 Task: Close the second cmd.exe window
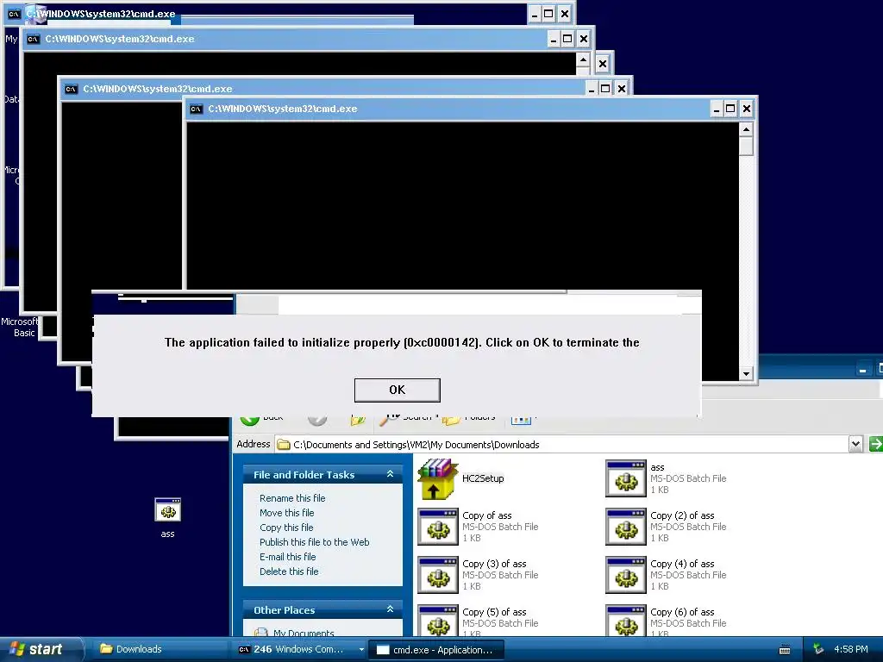click(584, 39)
